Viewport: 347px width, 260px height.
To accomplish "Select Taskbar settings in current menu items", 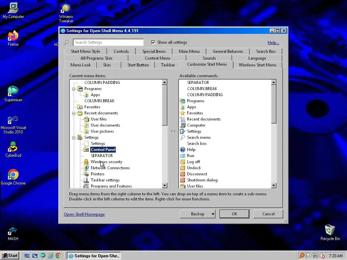I will pos(105,180).
